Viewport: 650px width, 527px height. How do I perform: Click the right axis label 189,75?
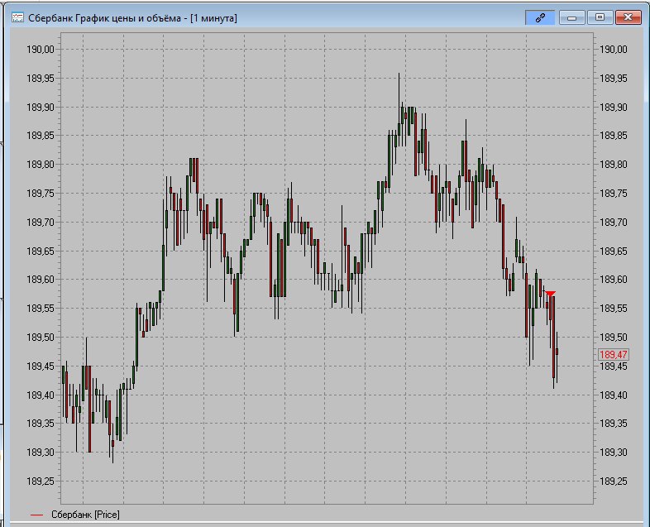(x=614, y=194)
